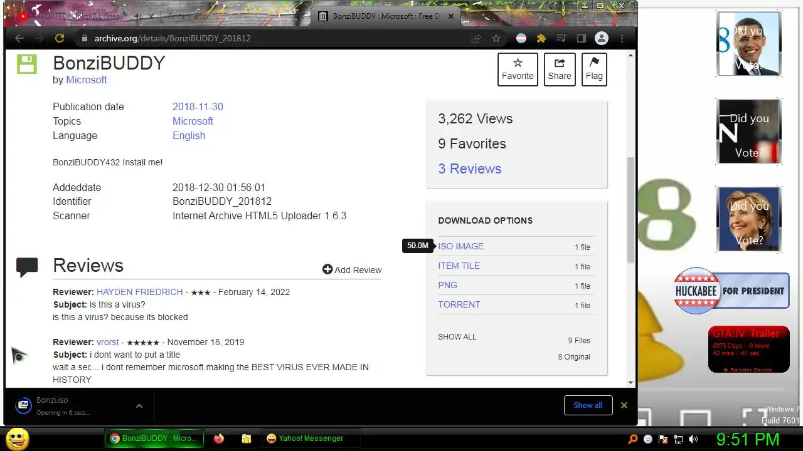The height and width of the screenshot is (451, 803).
Task: Click the page vertical scrollbar
Action: pyautogui.click(x=631, y=210)
